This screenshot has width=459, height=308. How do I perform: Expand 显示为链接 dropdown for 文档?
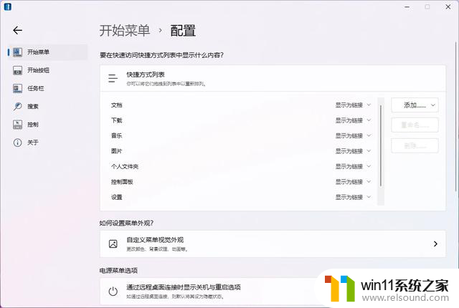pyautogui.click(x=353, y=105)
